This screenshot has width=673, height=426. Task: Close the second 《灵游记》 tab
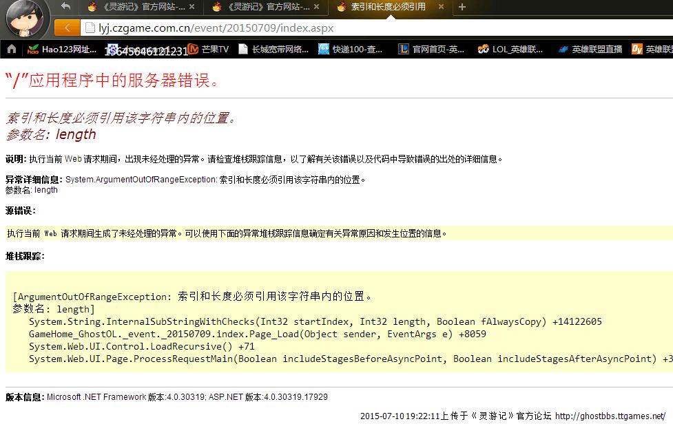click(x=315, y=7)
